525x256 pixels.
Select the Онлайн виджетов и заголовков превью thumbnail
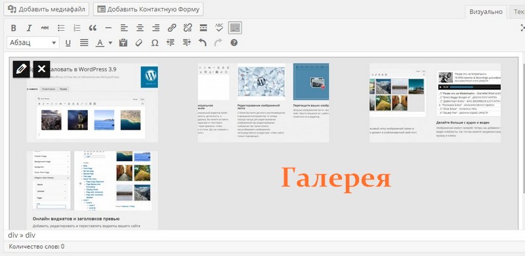[93, 190]
